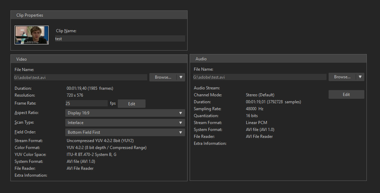Expand the Scan Type dropdown showing Interlace
380x193 pixels.
coord(125,123)
